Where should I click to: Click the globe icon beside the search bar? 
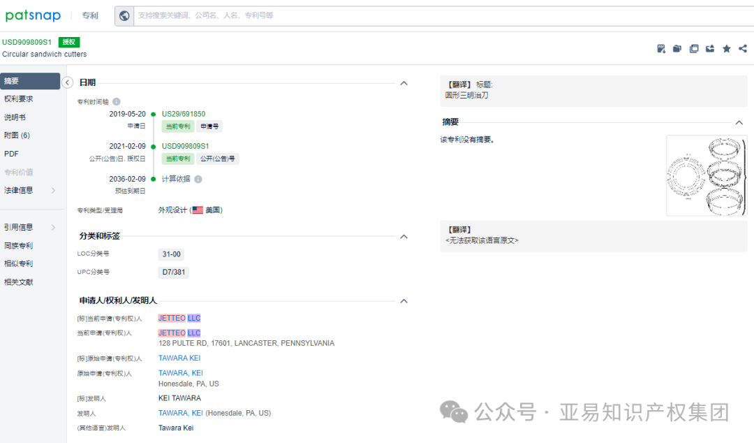tap(124, 15)
